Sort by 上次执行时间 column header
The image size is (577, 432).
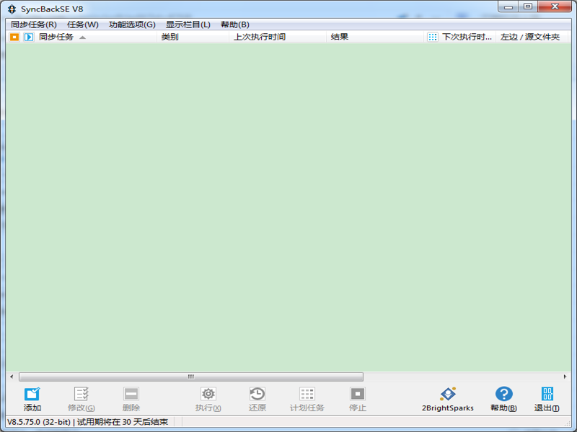click(x=260, y=37)
